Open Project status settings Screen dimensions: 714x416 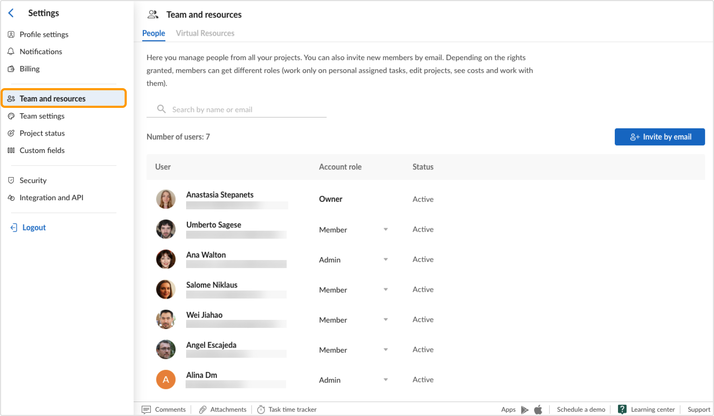click(42, 133)
